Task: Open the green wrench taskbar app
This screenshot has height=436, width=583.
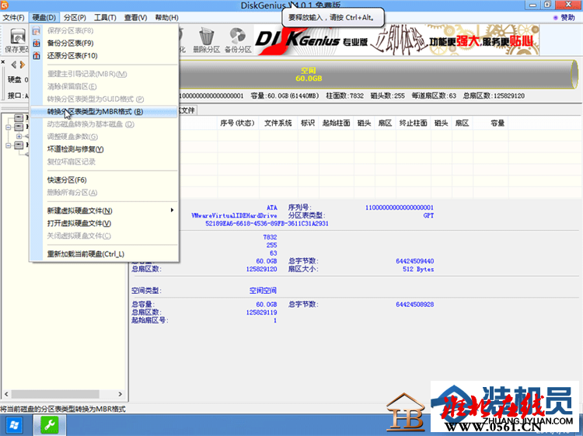Action: coord(50,424)
